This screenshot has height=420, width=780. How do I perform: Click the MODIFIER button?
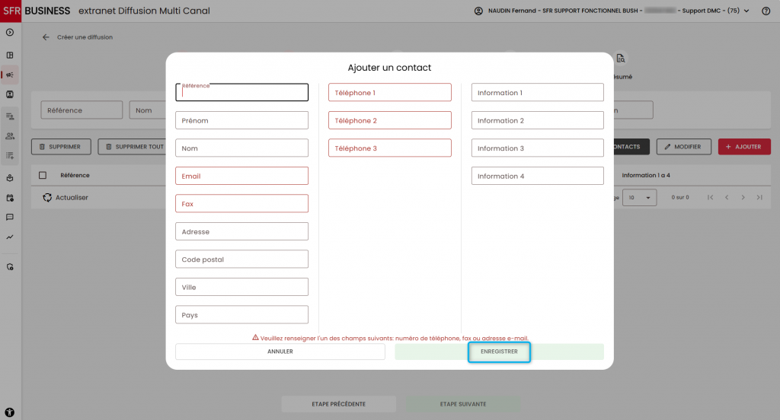pyautogui.click(x=683, y=147)
